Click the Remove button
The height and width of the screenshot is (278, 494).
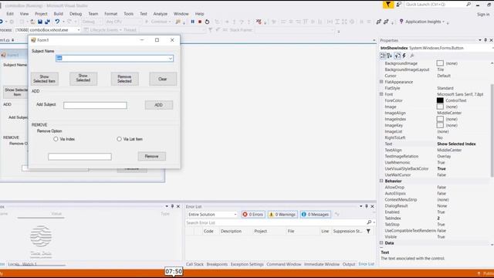tap(151, 156)
